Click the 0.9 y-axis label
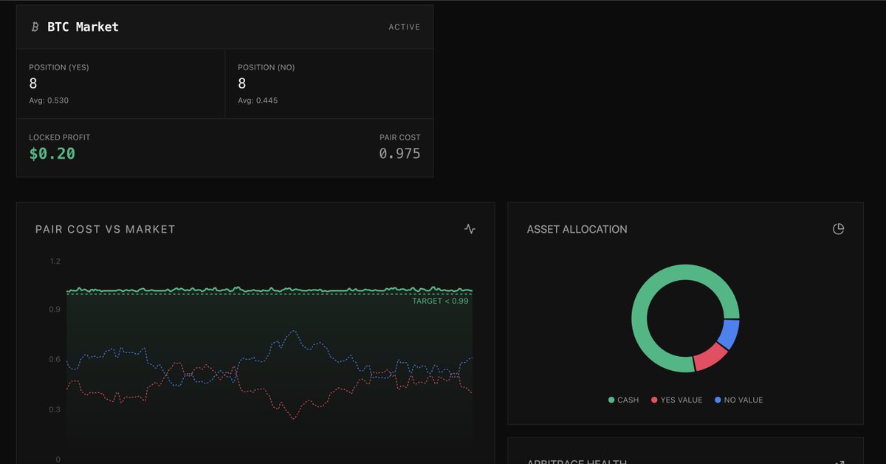 coord(55,310)
